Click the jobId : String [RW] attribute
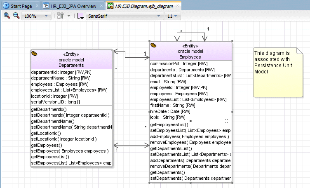 (168, 117)
